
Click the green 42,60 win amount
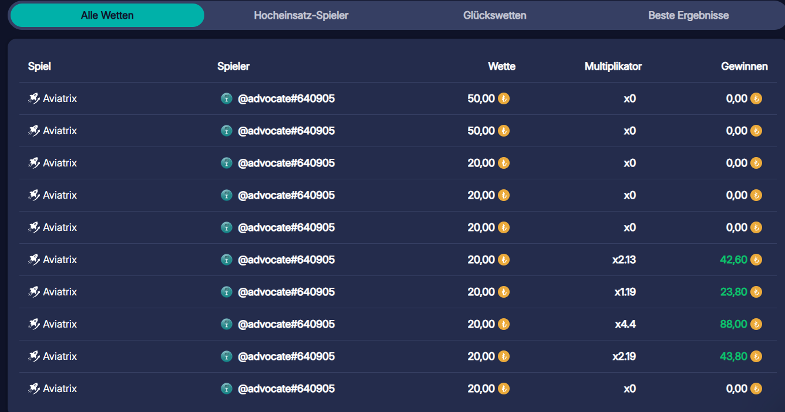coord(734,260)
